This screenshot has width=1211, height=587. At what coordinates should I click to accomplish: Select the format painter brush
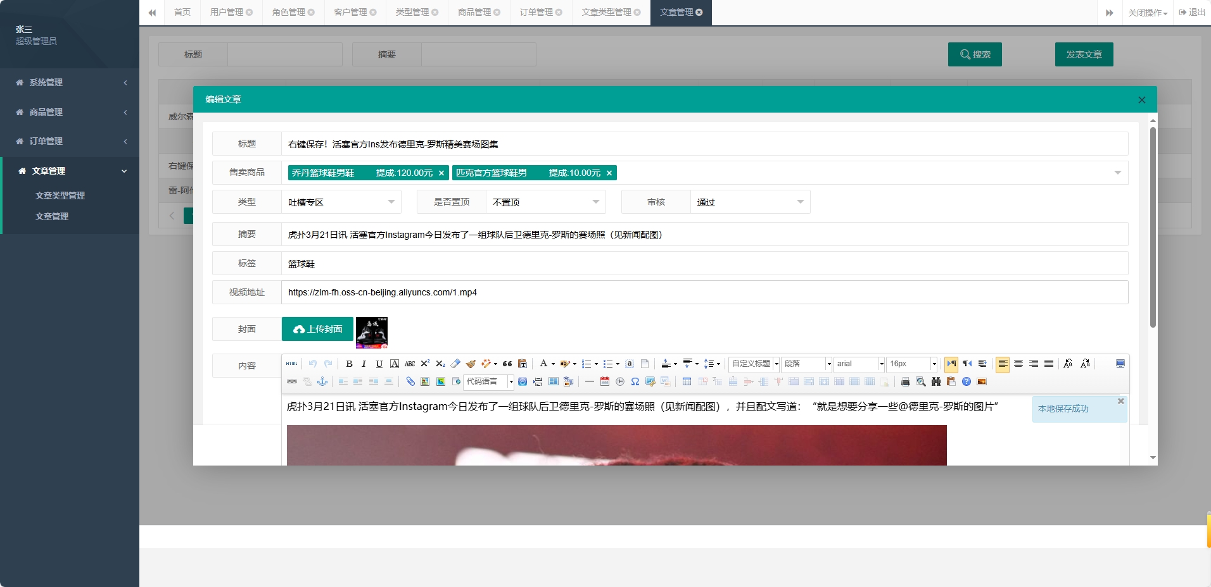click(471, 364)
